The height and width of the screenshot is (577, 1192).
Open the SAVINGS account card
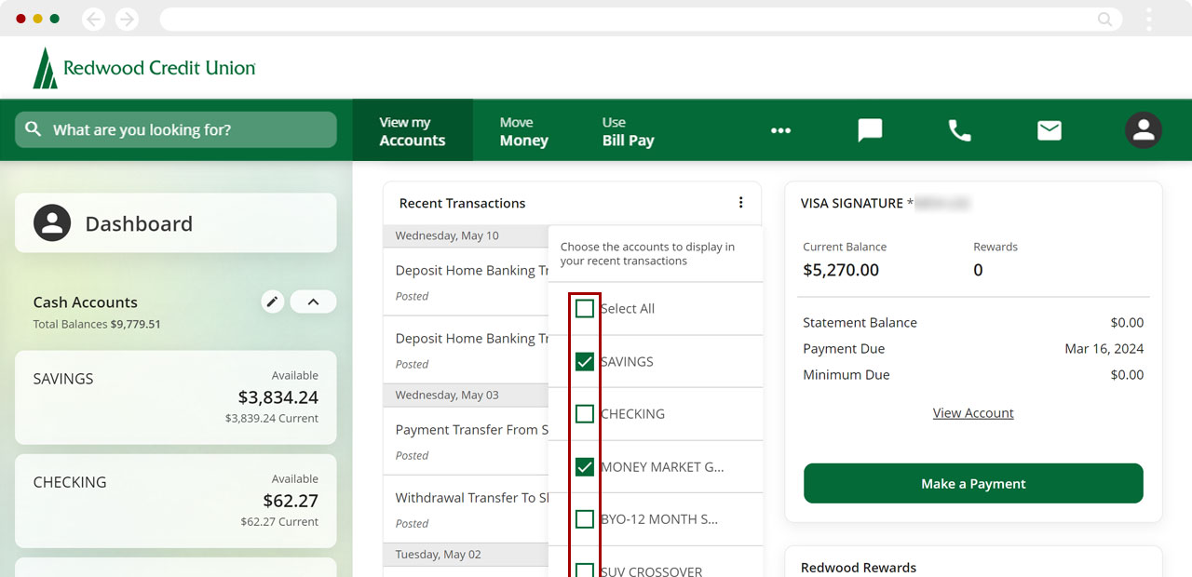(x=176, y=397)
